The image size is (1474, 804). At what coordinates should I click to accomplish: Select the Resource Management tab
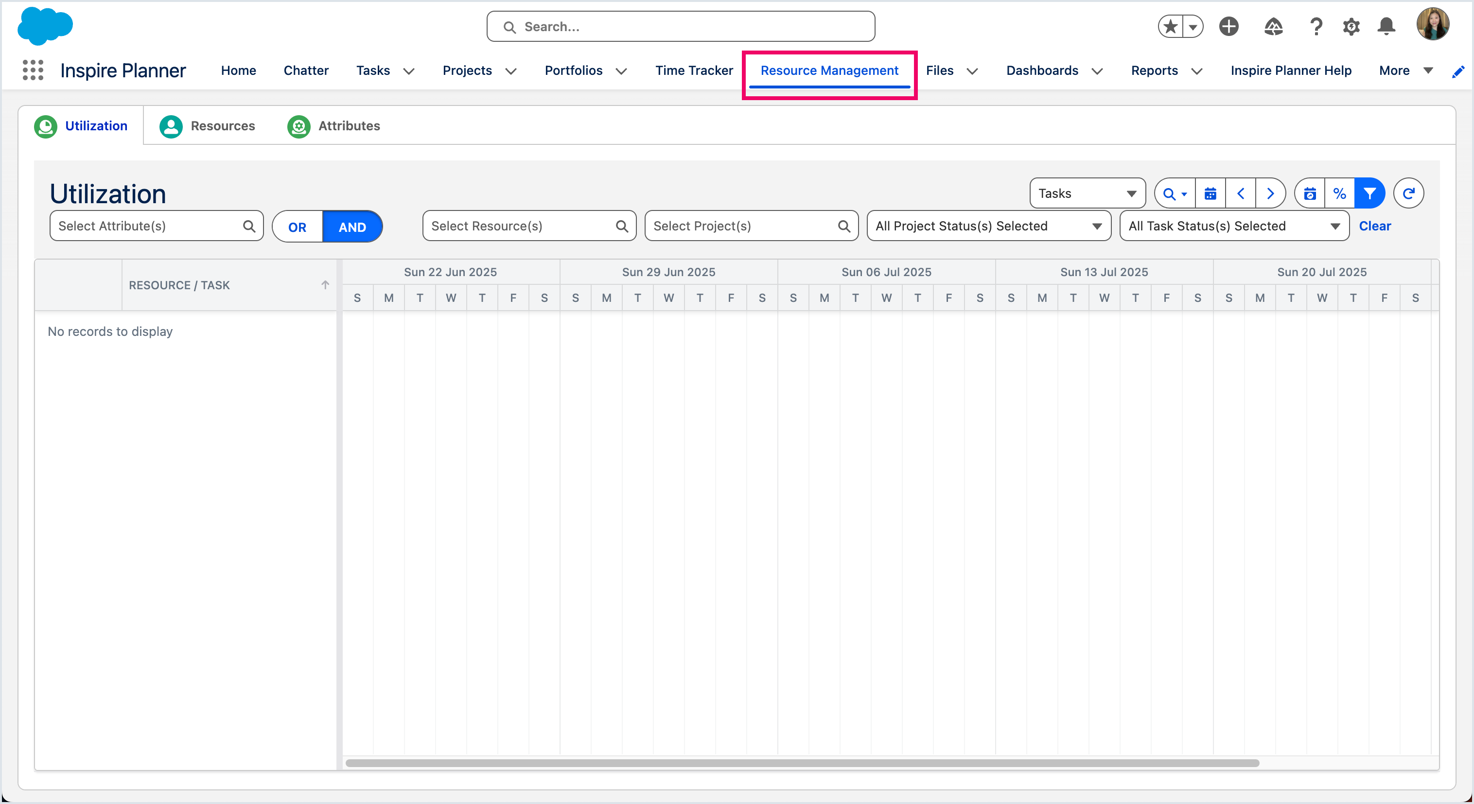(x=829, y=70)
